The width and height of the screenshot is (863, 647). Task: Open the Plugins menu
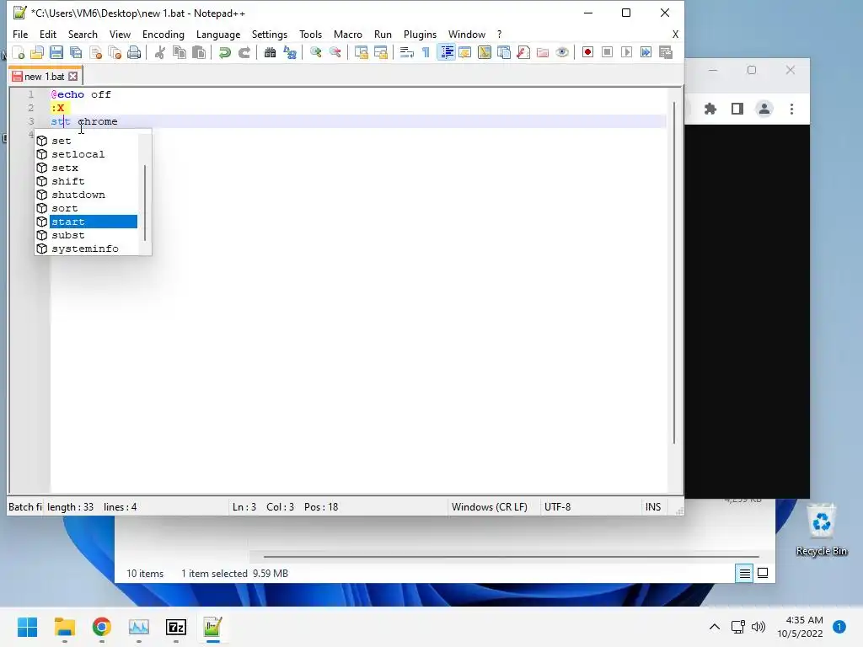pyautogui.click(x=420, y=34)
